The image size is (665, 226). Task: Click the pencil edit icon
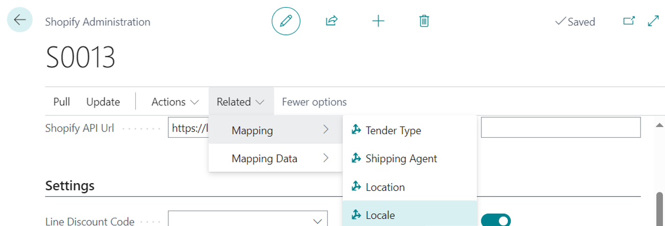(286, 21)
